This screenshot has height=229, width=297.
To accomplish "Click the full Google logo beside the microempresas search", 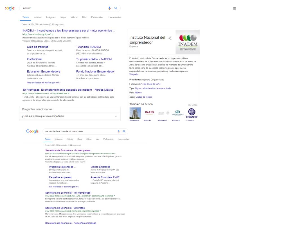I will (x=32, y=131).
